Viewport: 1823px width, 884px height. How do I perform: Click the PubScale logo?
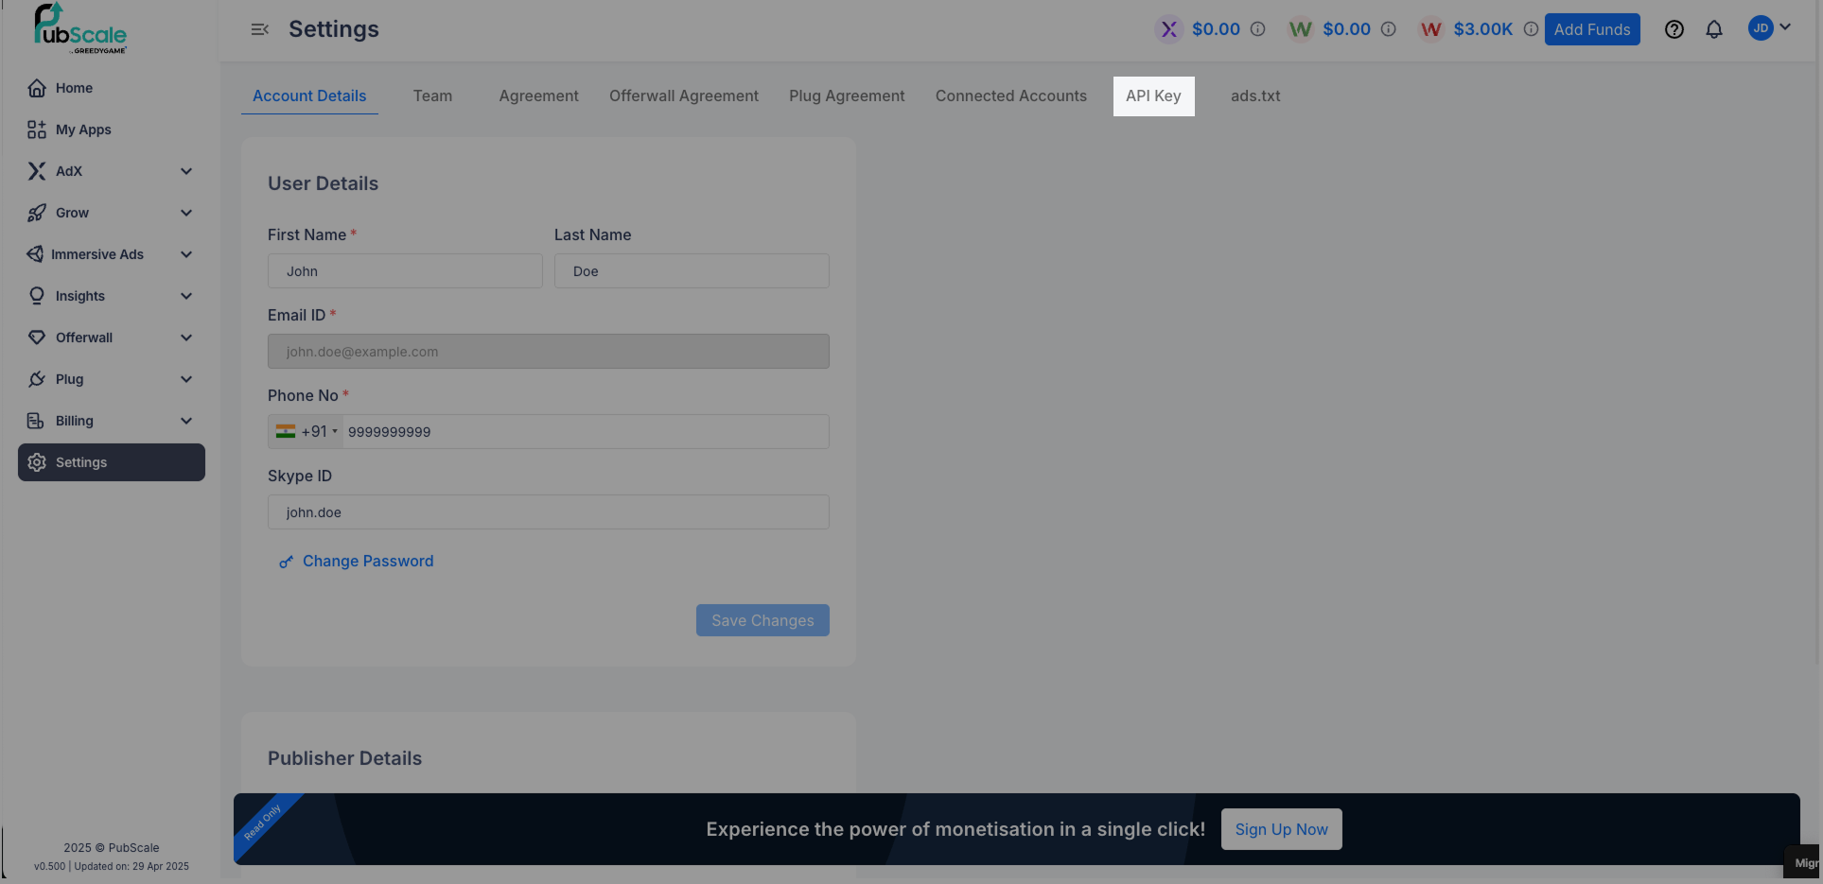pos(80,28)
